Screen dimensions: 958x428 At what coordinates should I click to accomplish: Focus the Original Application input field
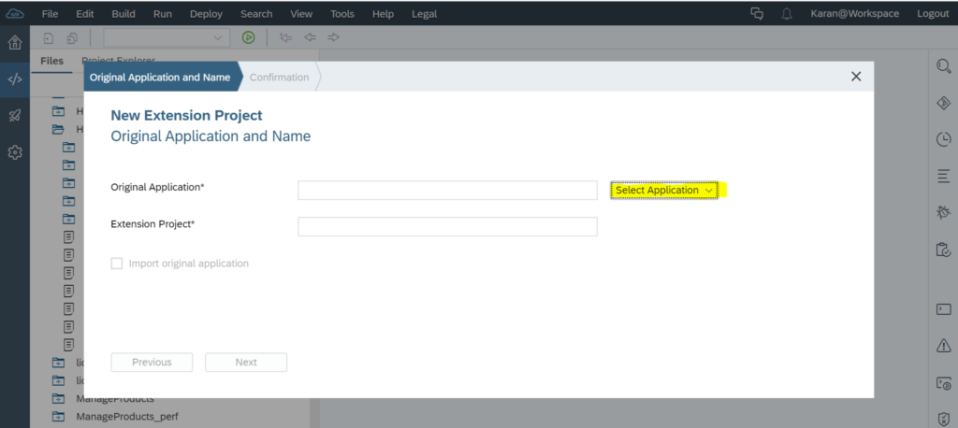[x=448, y=190]
